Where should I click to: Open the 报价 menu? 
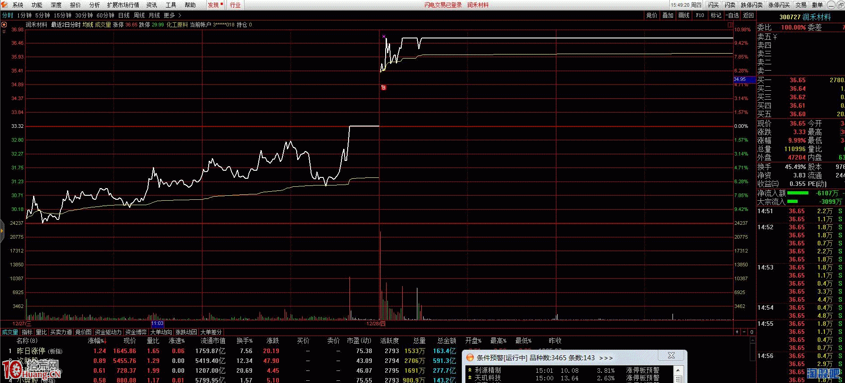(x=76, y=5)
